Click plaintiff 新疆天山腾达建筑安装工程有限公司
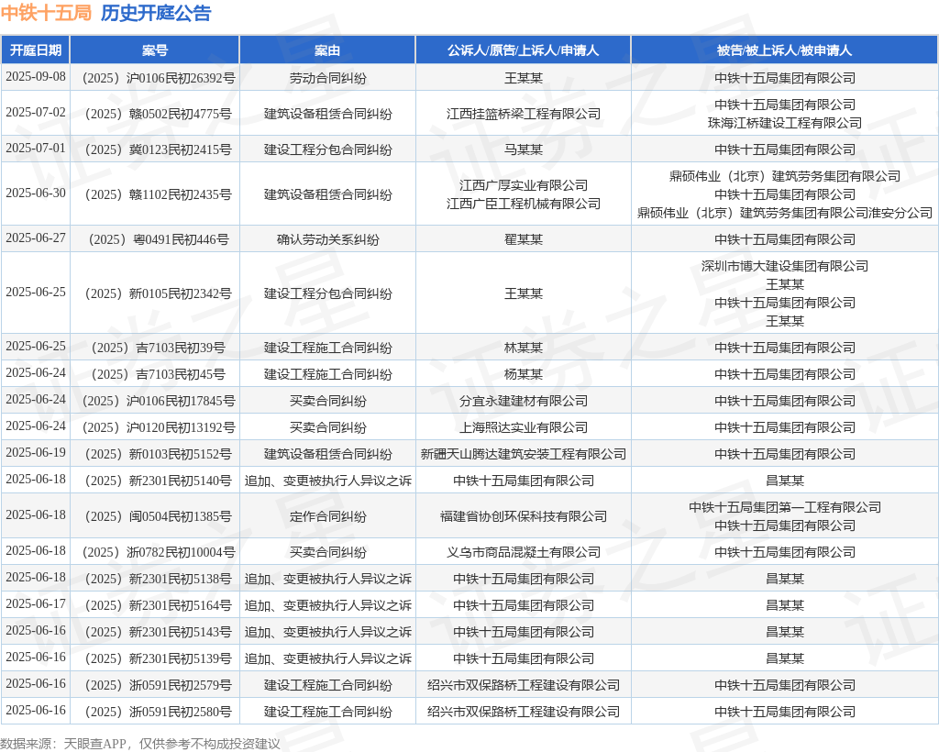 click(524, 454)
